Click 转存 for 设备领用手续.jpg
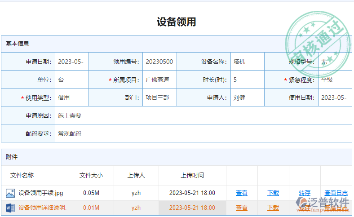The height and width of the screenshot is (217, 354). click(305, 193)
